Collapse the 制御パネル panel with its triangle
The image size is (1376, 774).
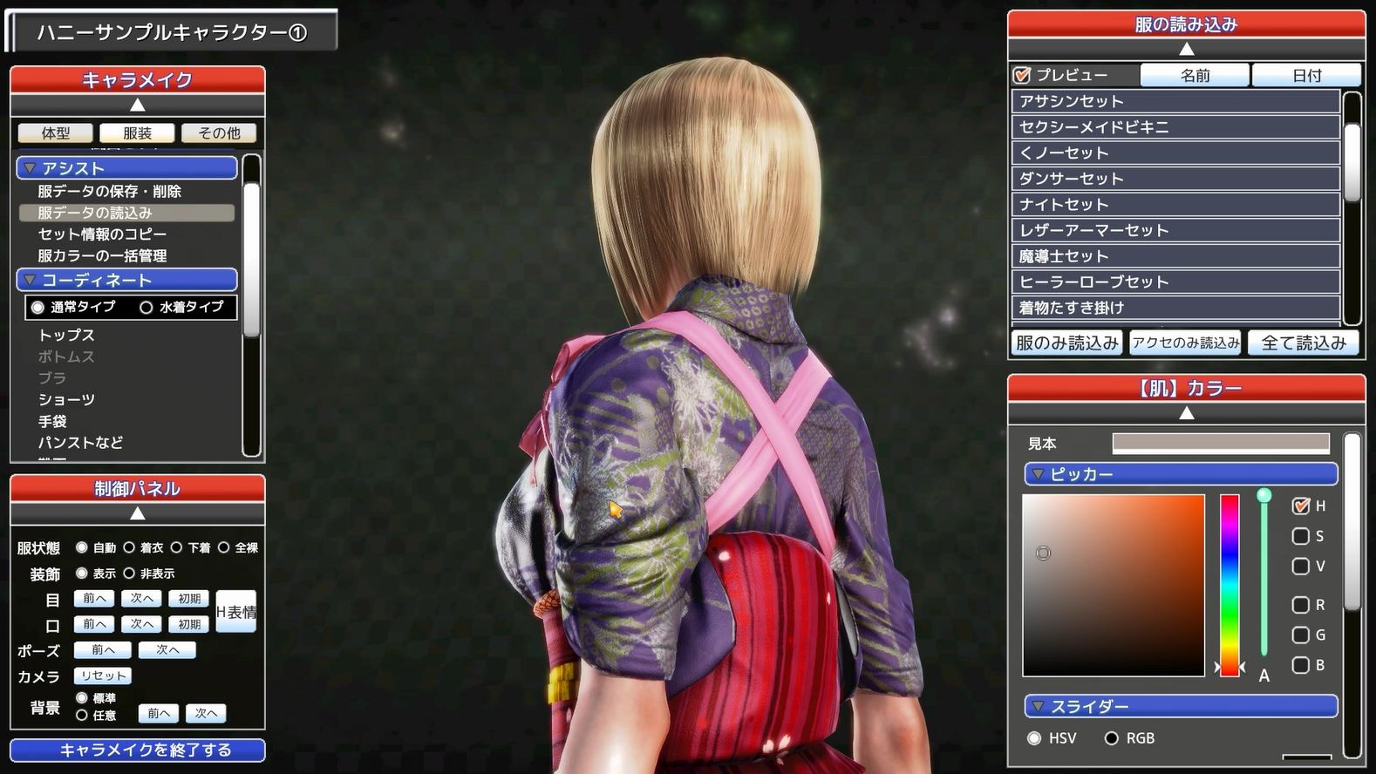(138, 513)
